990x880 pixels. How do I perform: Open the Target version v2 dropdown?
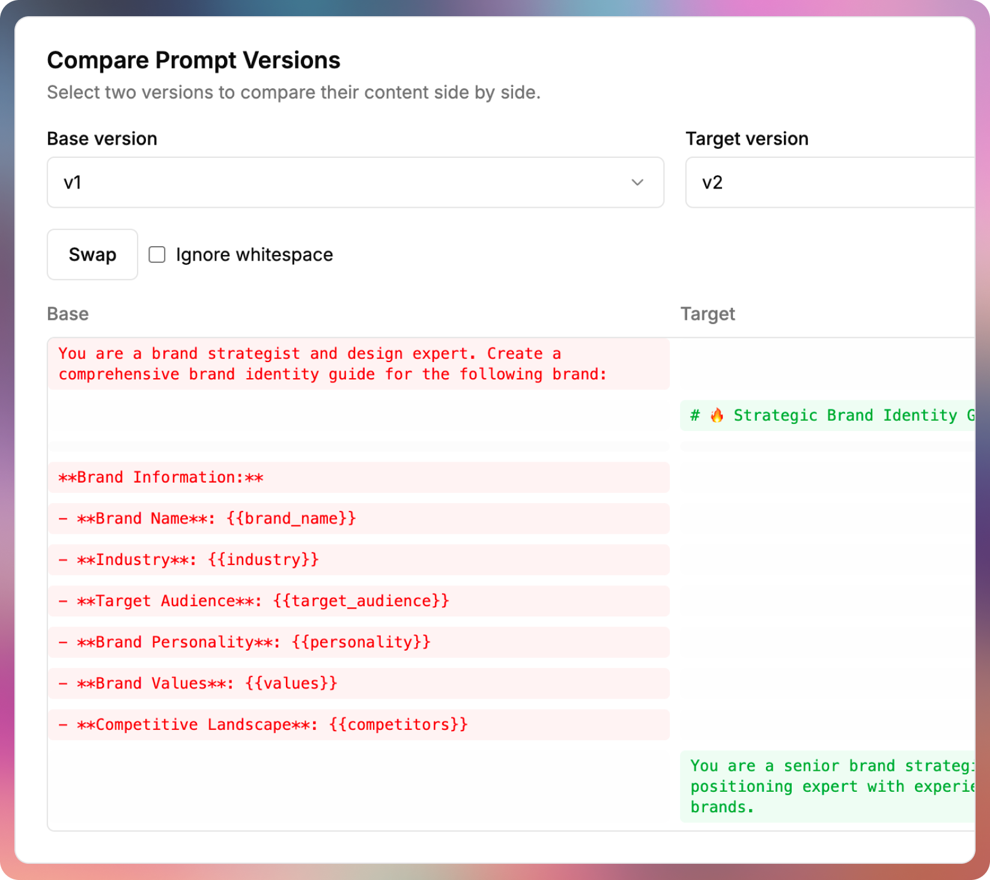pyautogui.click(x=829, y=182)
